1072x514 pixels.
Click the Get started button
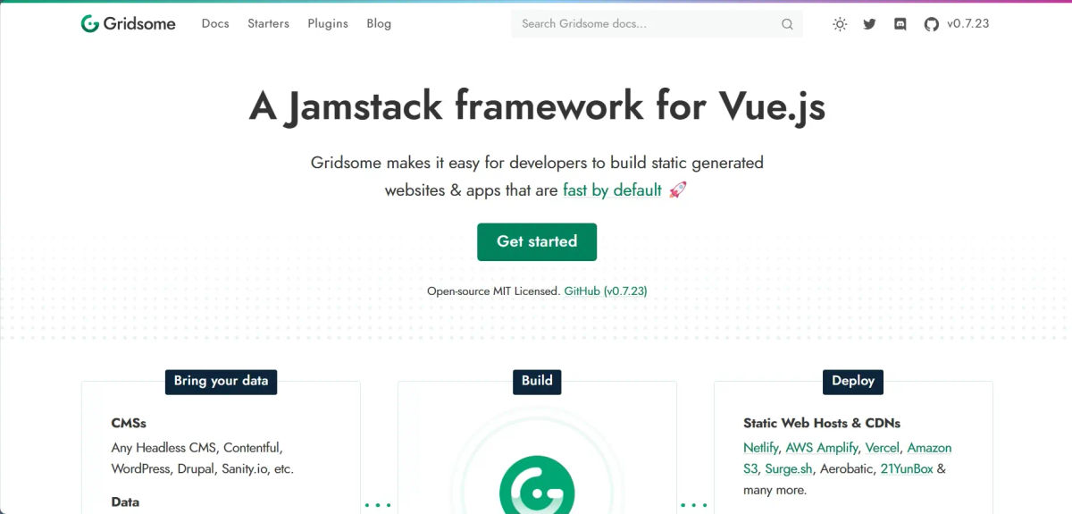pos(537,241)
